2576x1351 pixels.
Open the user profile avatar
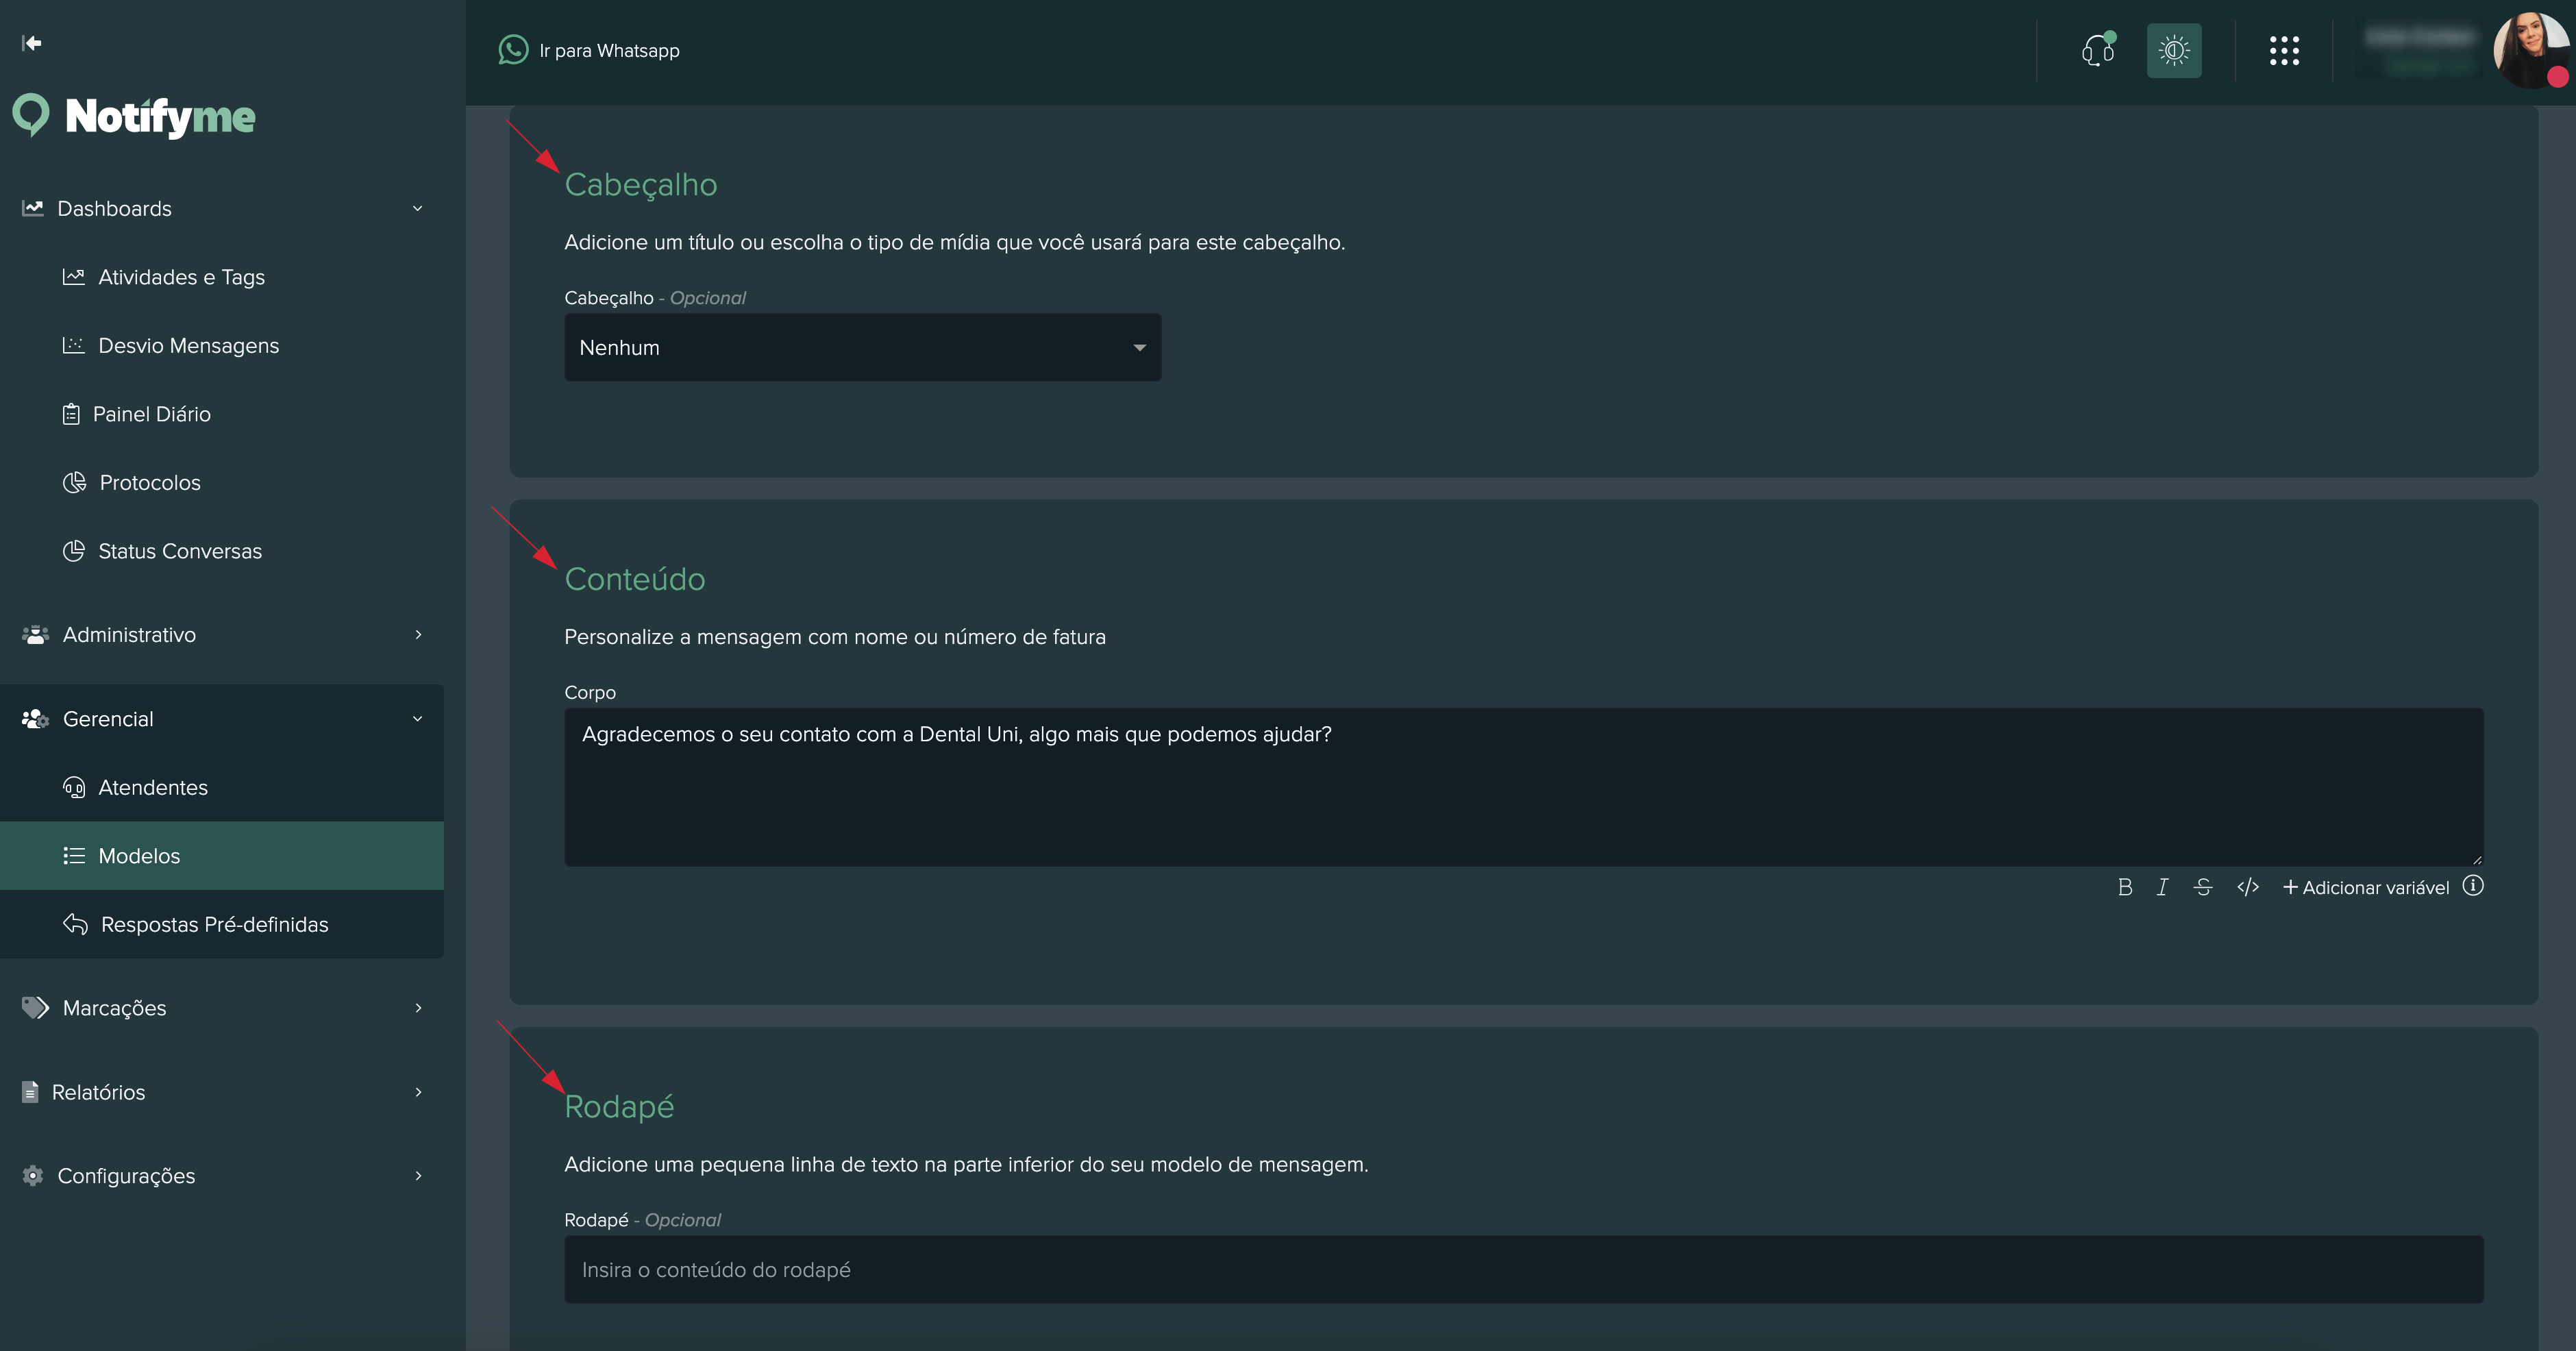click(x=2530, y=50)
